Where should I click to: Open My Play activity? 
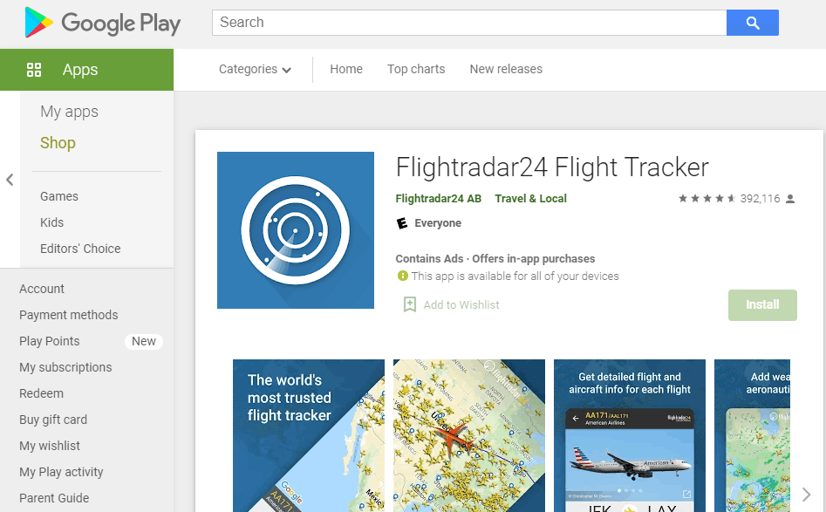(61, 472)
